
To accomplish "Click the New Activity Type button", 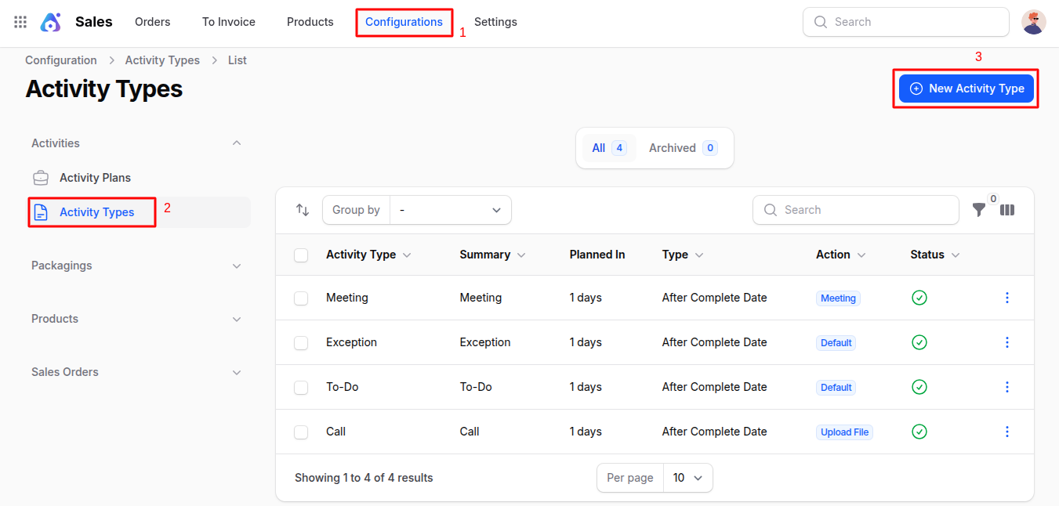I will tap(966, 88).
